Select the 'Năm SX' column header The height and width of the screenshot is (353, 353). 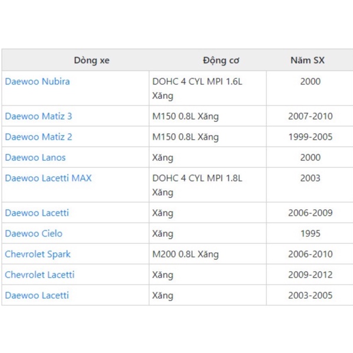[308, 60]
